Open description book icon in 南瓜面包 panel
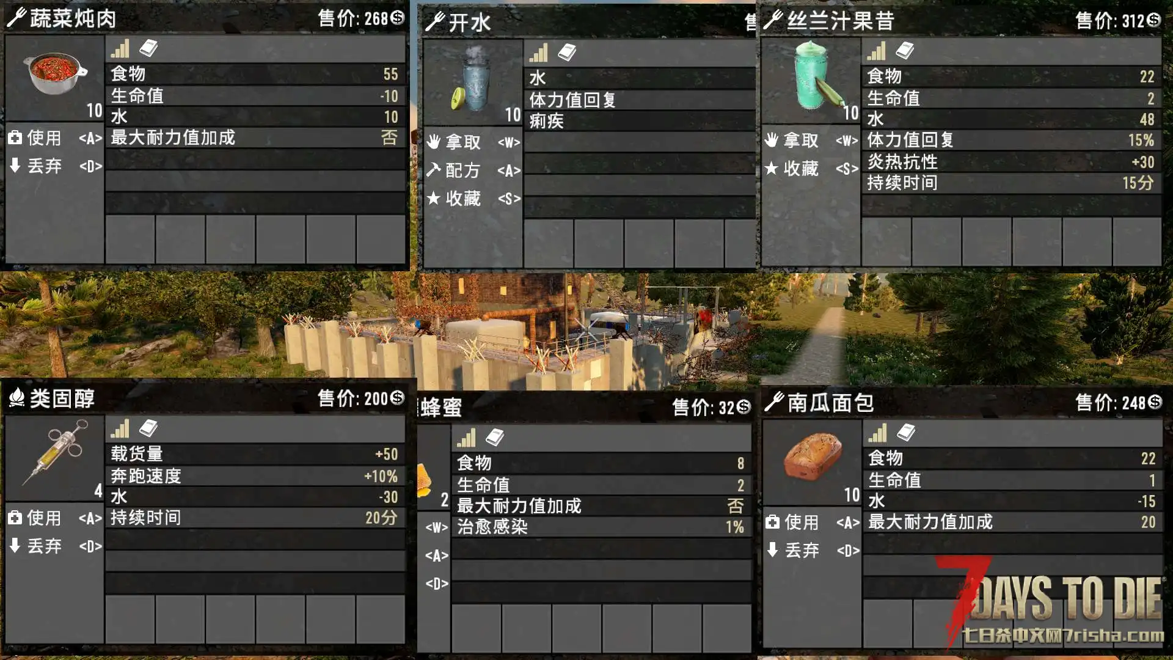Viewport: 1173px width, 660px height. pos(906,433)
